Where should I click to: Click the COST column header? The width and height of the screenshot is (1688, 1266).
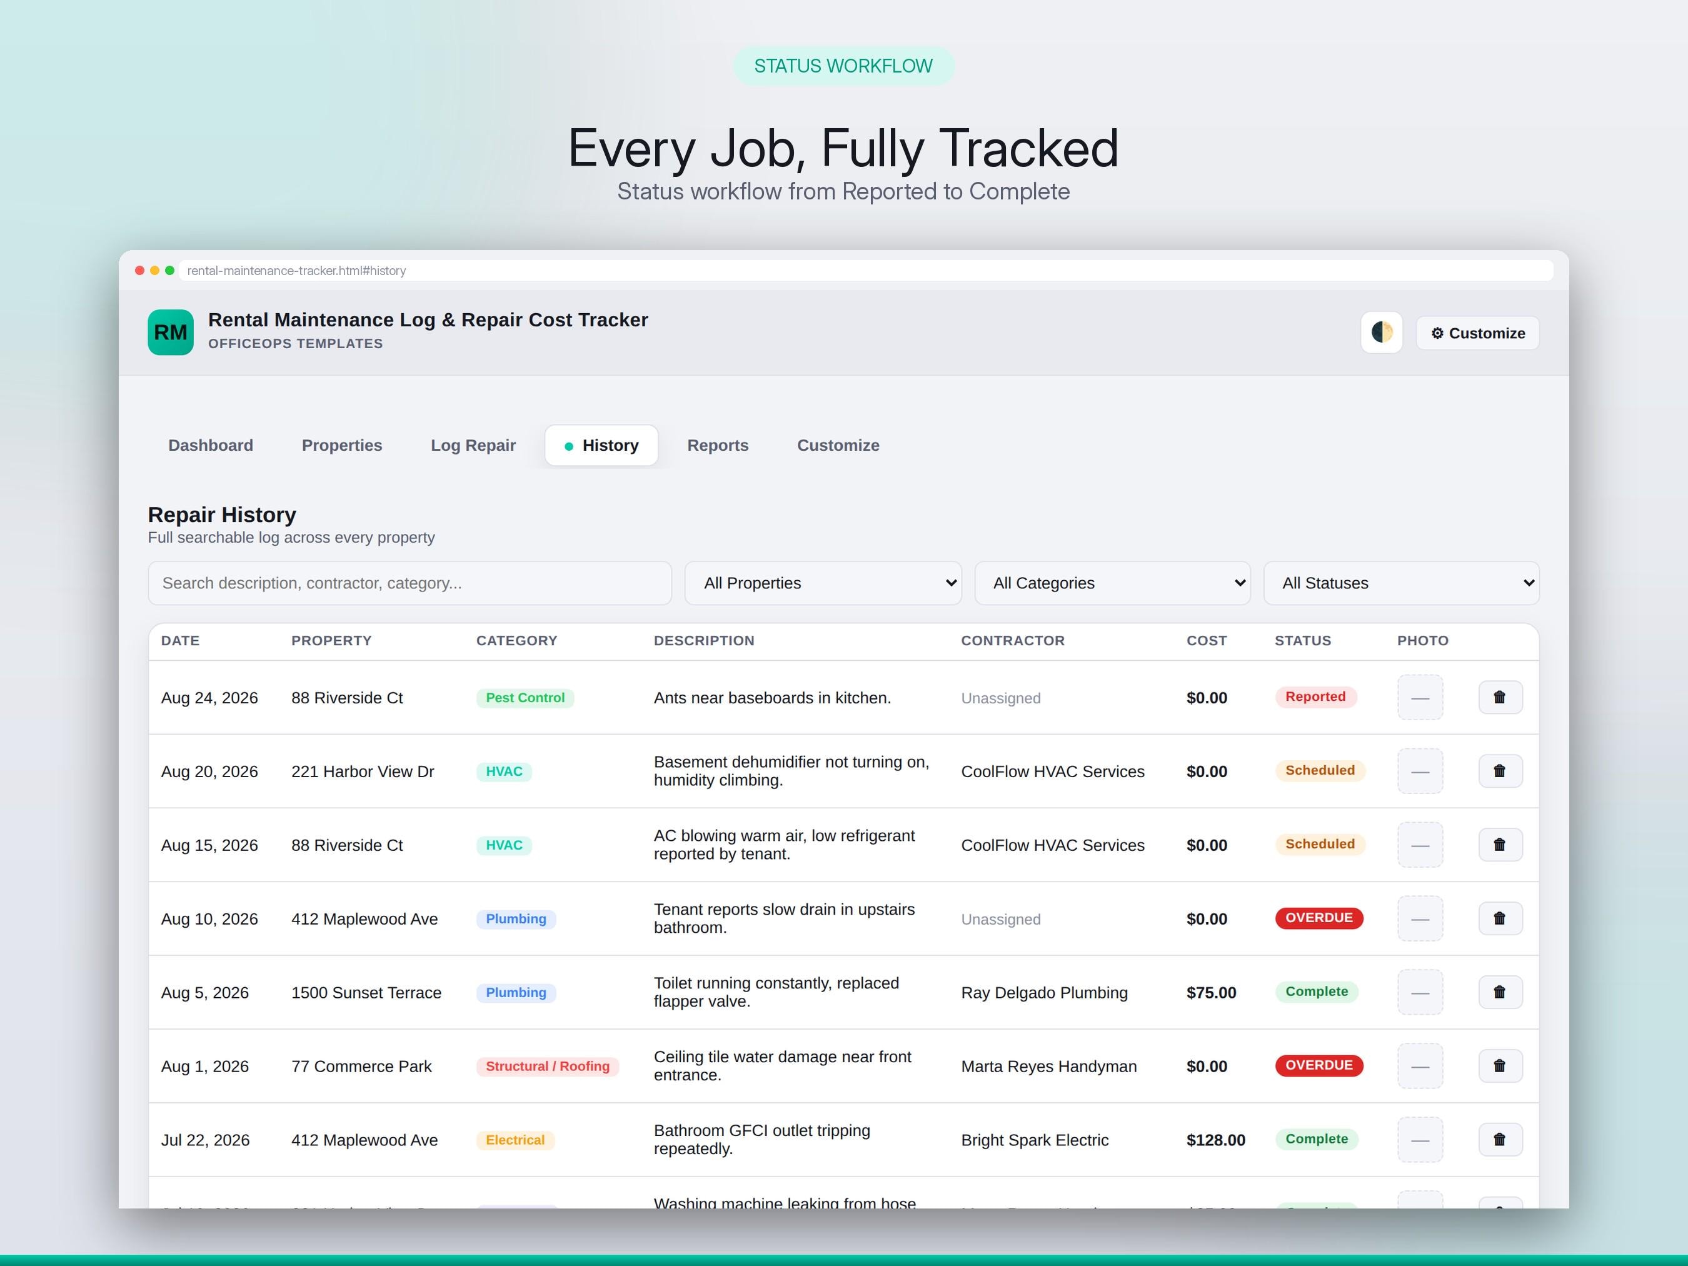1207,641
